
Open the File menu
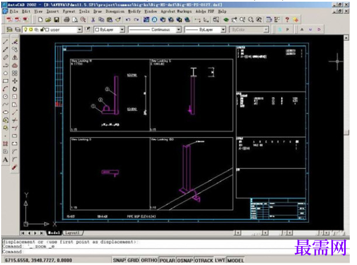[13, 11]
